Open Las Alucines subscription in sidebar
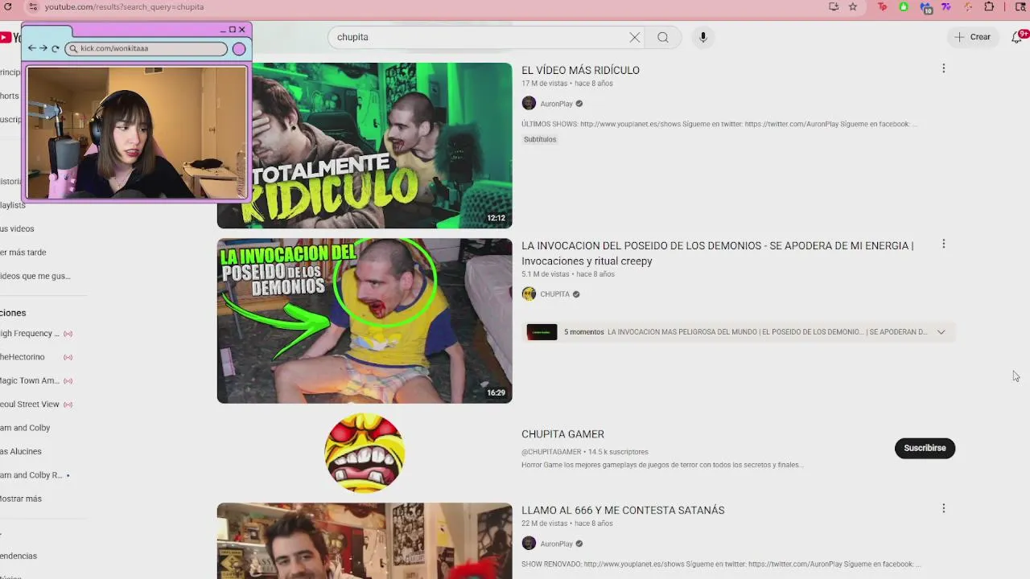The image size is (1030, 579). [x=21, y=451]
